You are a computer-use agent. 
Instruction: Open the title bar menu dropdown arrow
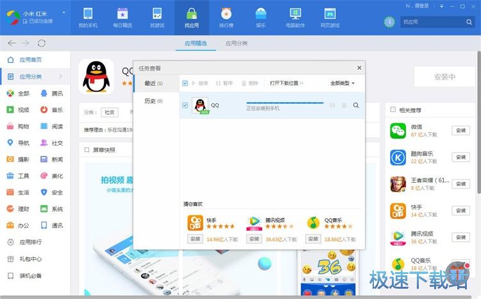point(442,6)
